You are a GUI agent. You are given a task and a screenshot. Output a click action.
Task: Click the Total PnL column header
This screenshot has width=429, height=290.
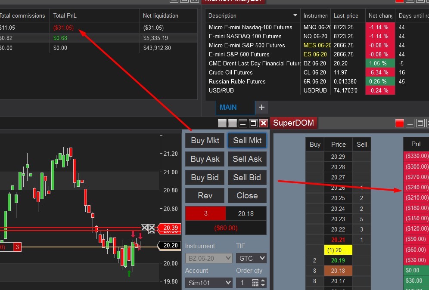95,15
